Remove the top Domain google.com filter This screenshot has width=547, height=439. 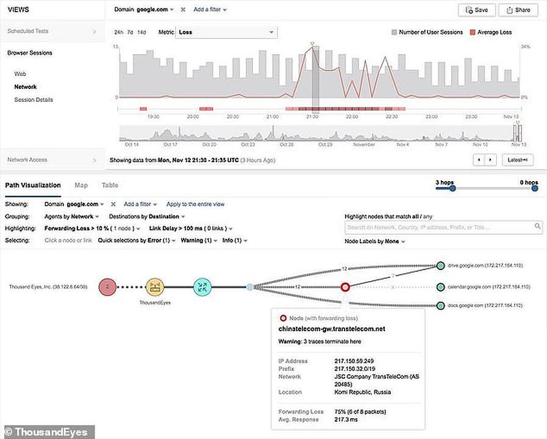(x=183, y=10)
